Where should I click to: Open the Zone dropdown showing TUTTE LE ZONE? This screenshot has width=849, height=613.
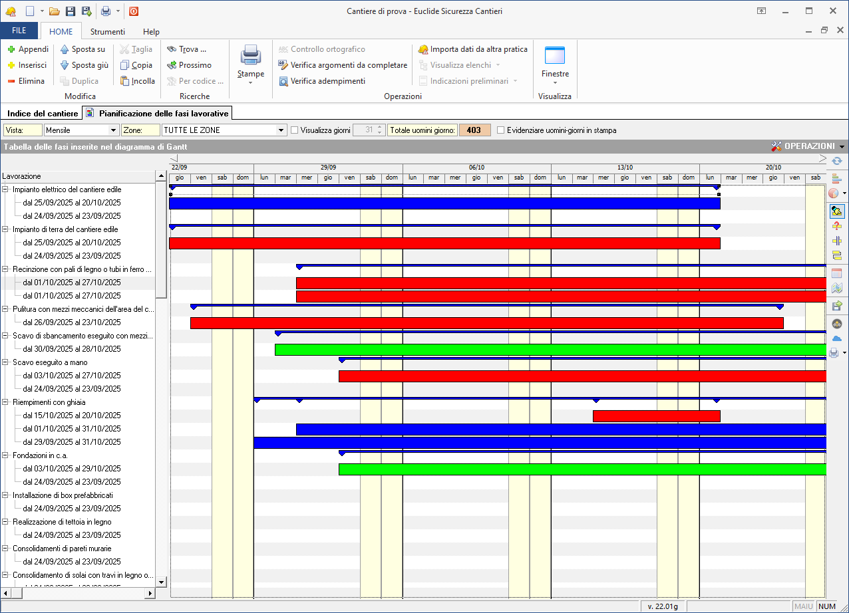tap(281, 130)
